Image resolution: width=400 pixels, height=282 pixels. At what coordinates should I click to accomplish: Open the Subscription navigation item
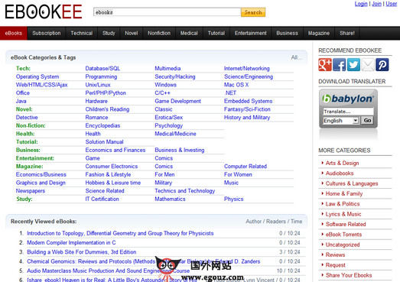coord(47,33)
